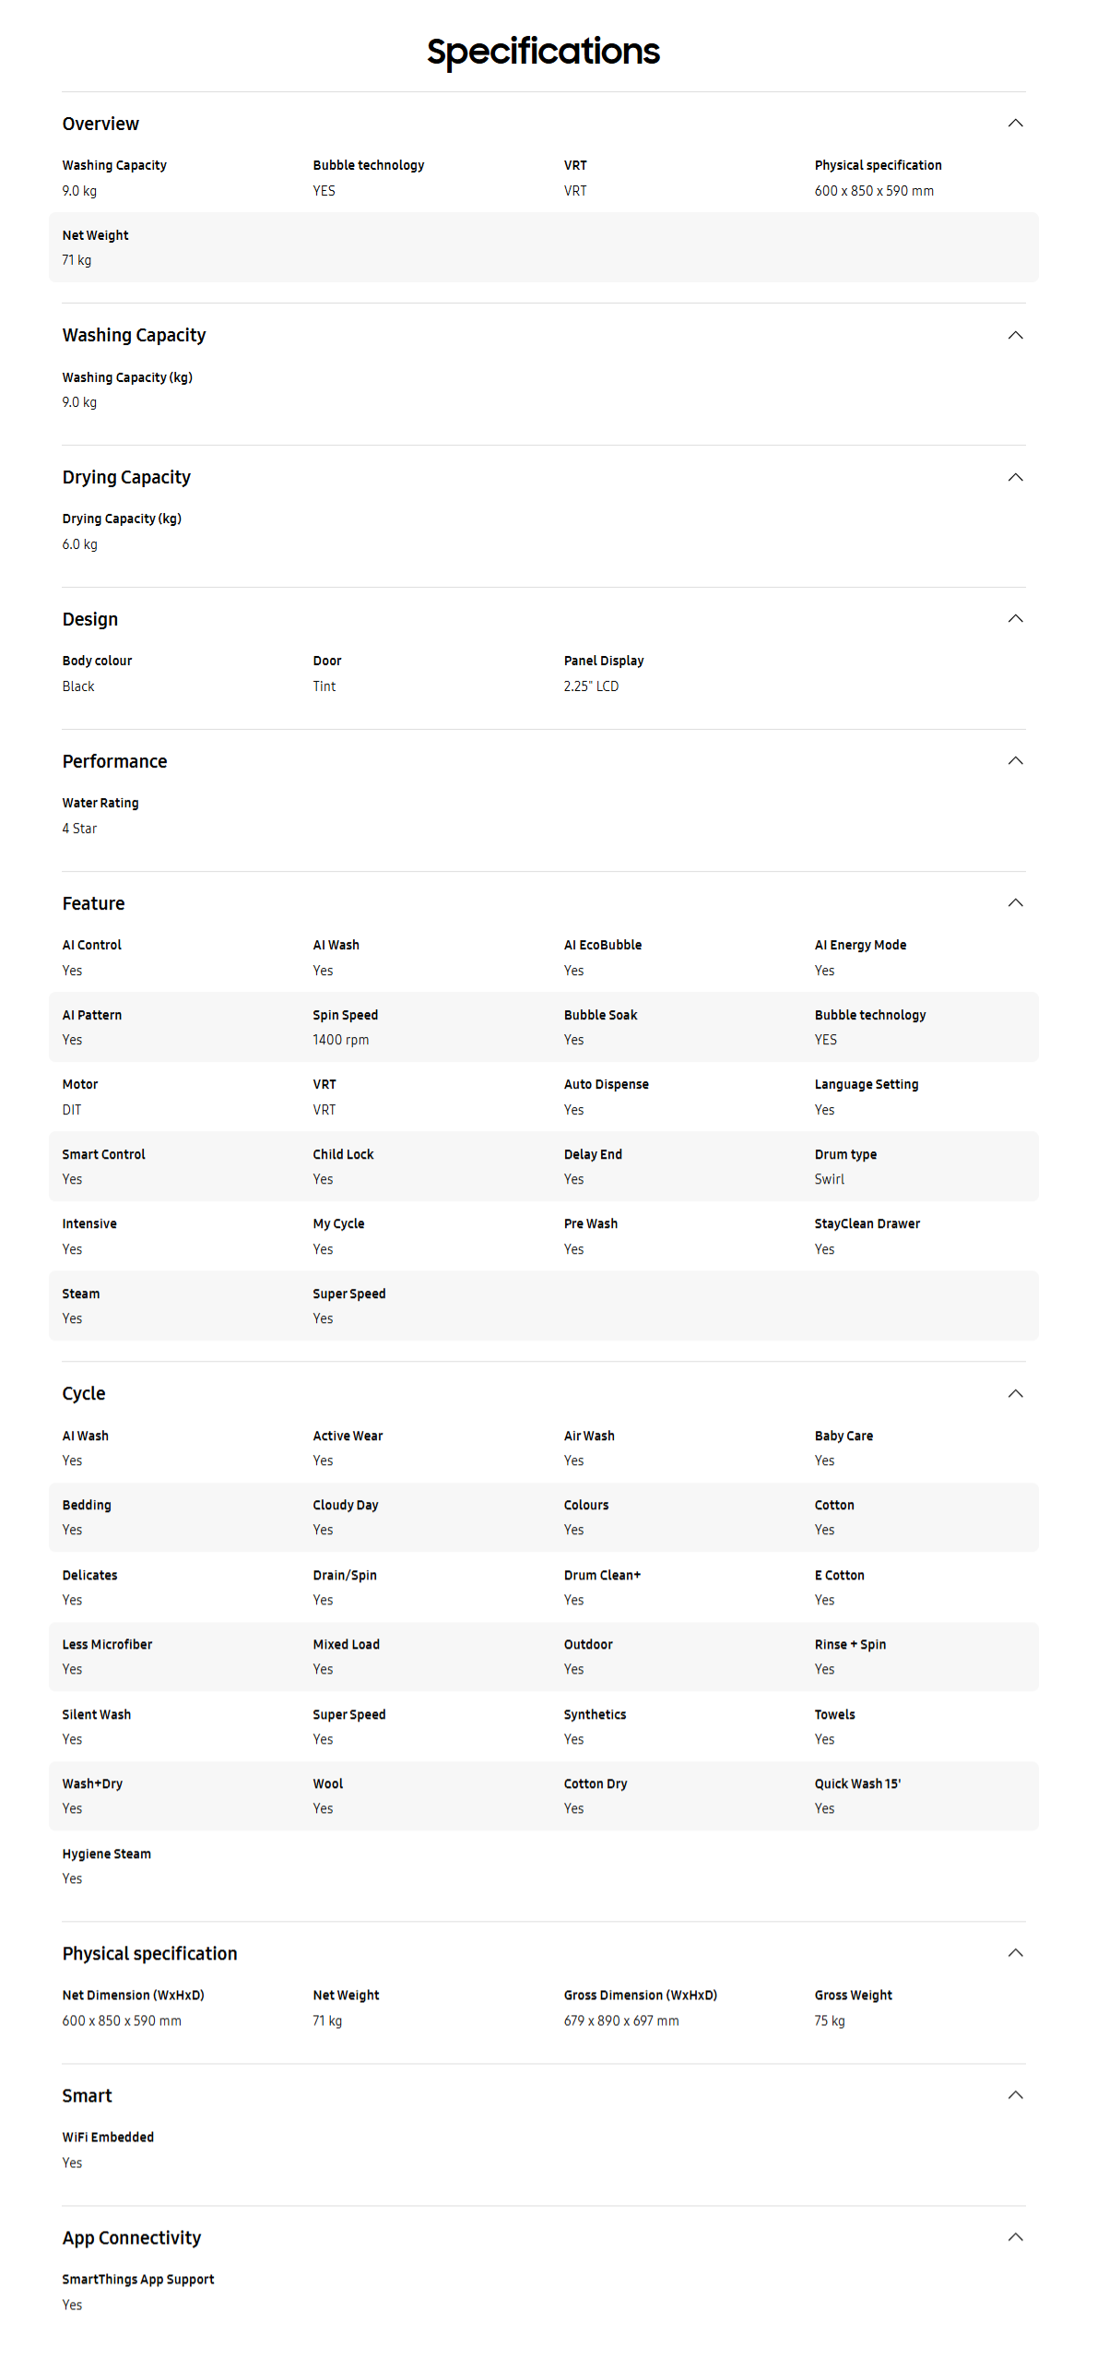Image resolution: width=1097 pixels, height=2360 pixels.
Task: Collapse the Smart section chevron
Action: (x=1015, y=2094)
